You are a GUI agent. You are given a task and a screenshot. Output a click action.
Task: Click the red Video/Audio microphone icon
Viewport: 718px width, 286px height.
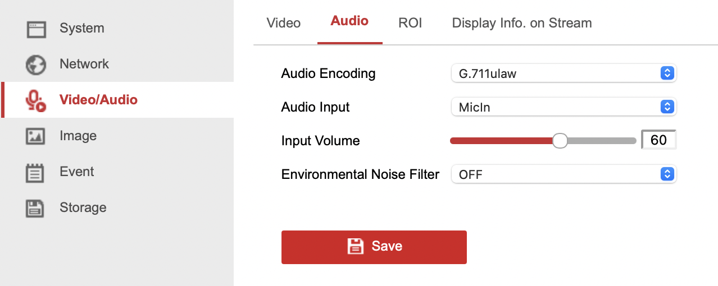(36, 100)
